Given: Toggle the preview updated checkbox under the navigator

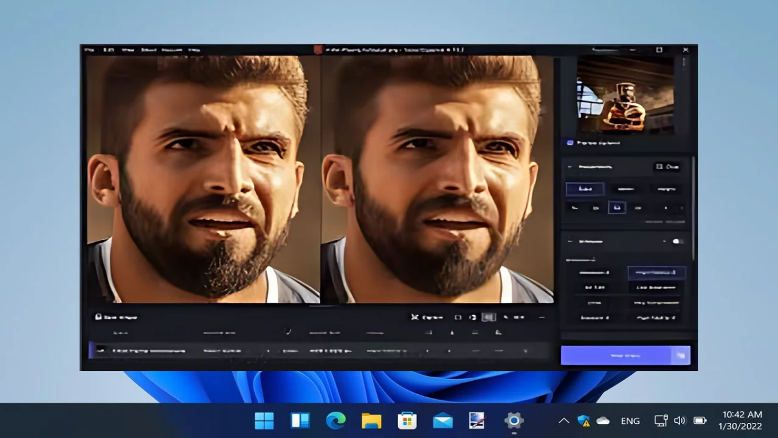Looking at the screenshot, I should 570,143.
